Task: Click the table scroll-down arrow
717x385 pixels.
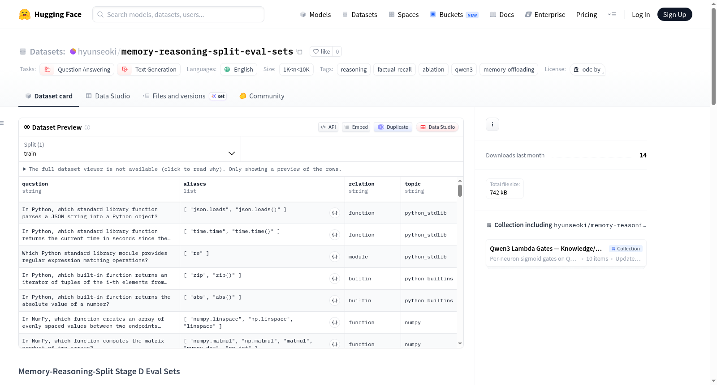Action: click(x=460, y=344)
